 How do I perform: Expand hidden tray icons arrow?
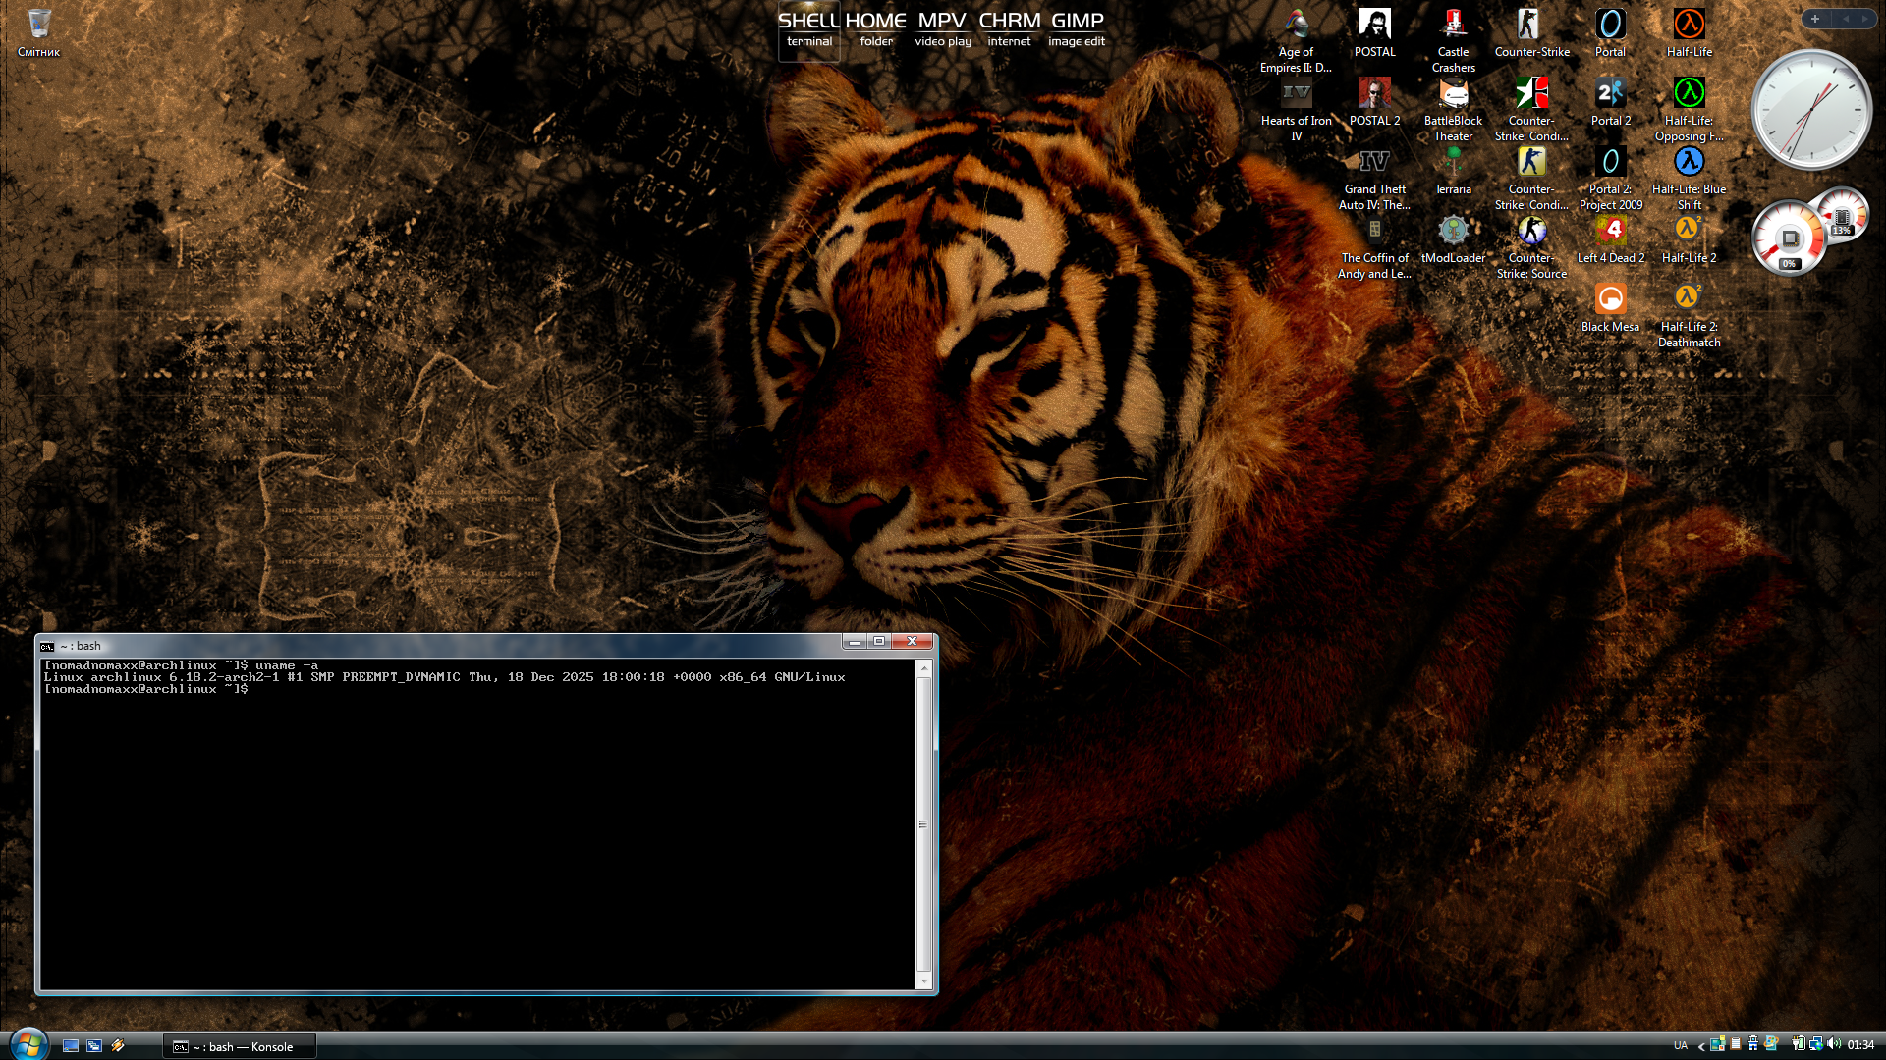[x=1700, y=1046]
